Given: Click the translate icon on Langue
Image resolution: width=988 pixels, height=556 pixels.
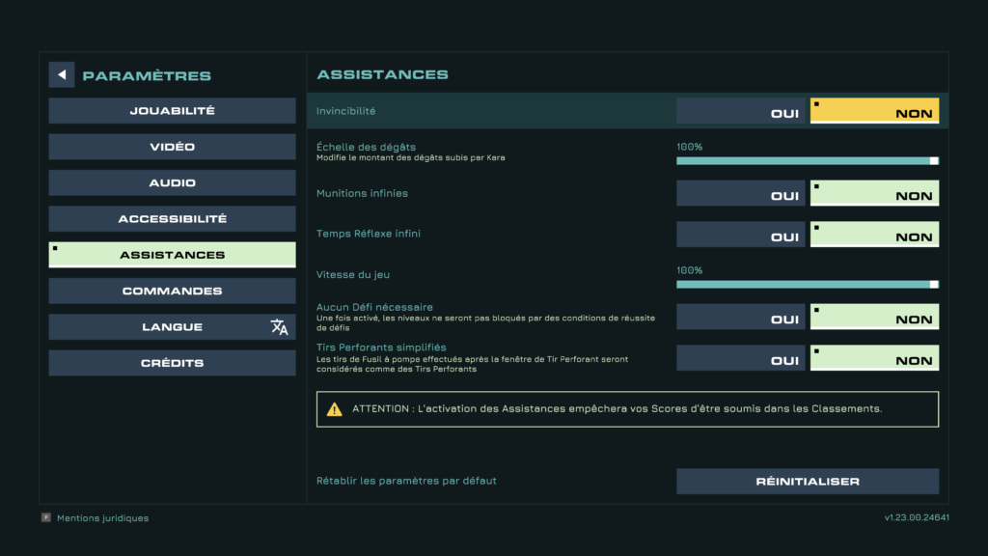Looking at the screenshot, I should click(x=279, y=327).
